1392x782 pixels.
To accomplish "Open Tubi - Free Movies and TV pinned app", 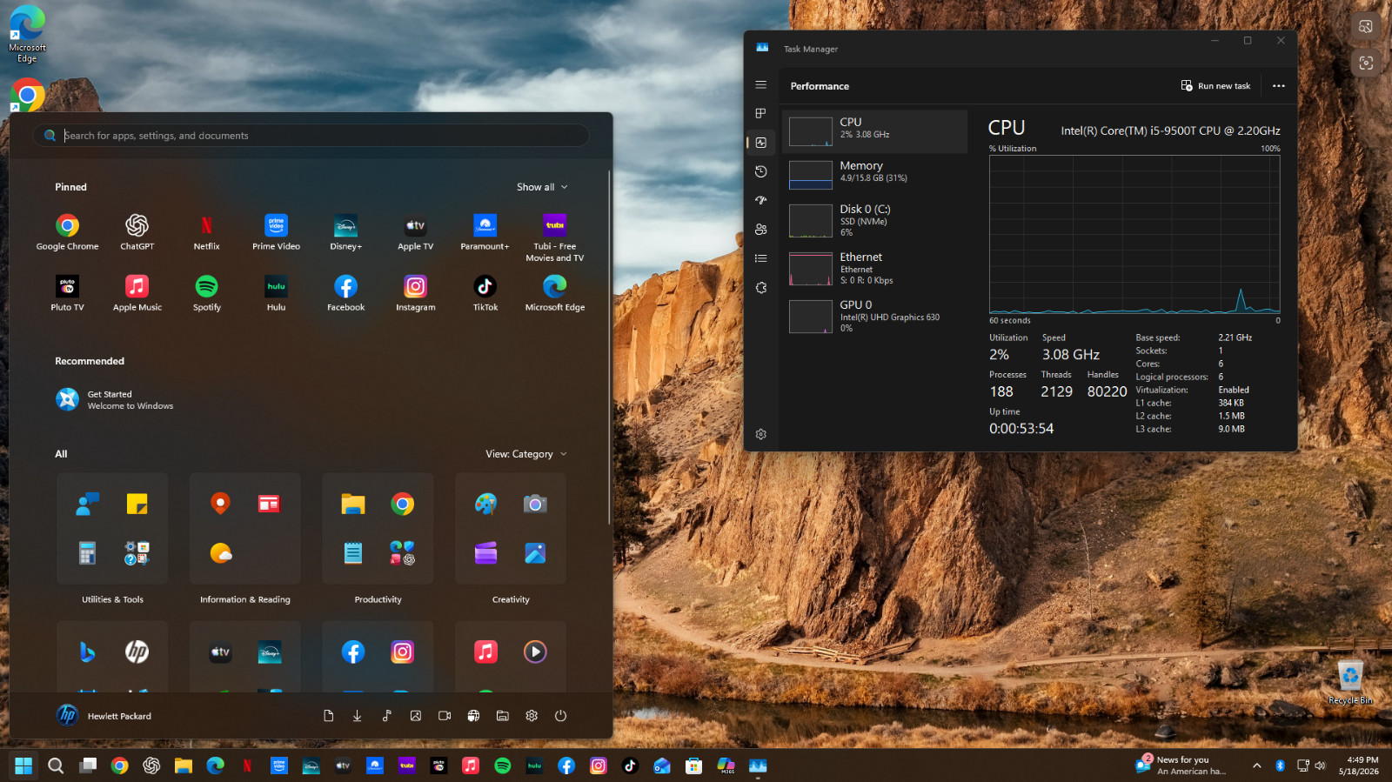I will pyautogui.click(x=554, y=237).
